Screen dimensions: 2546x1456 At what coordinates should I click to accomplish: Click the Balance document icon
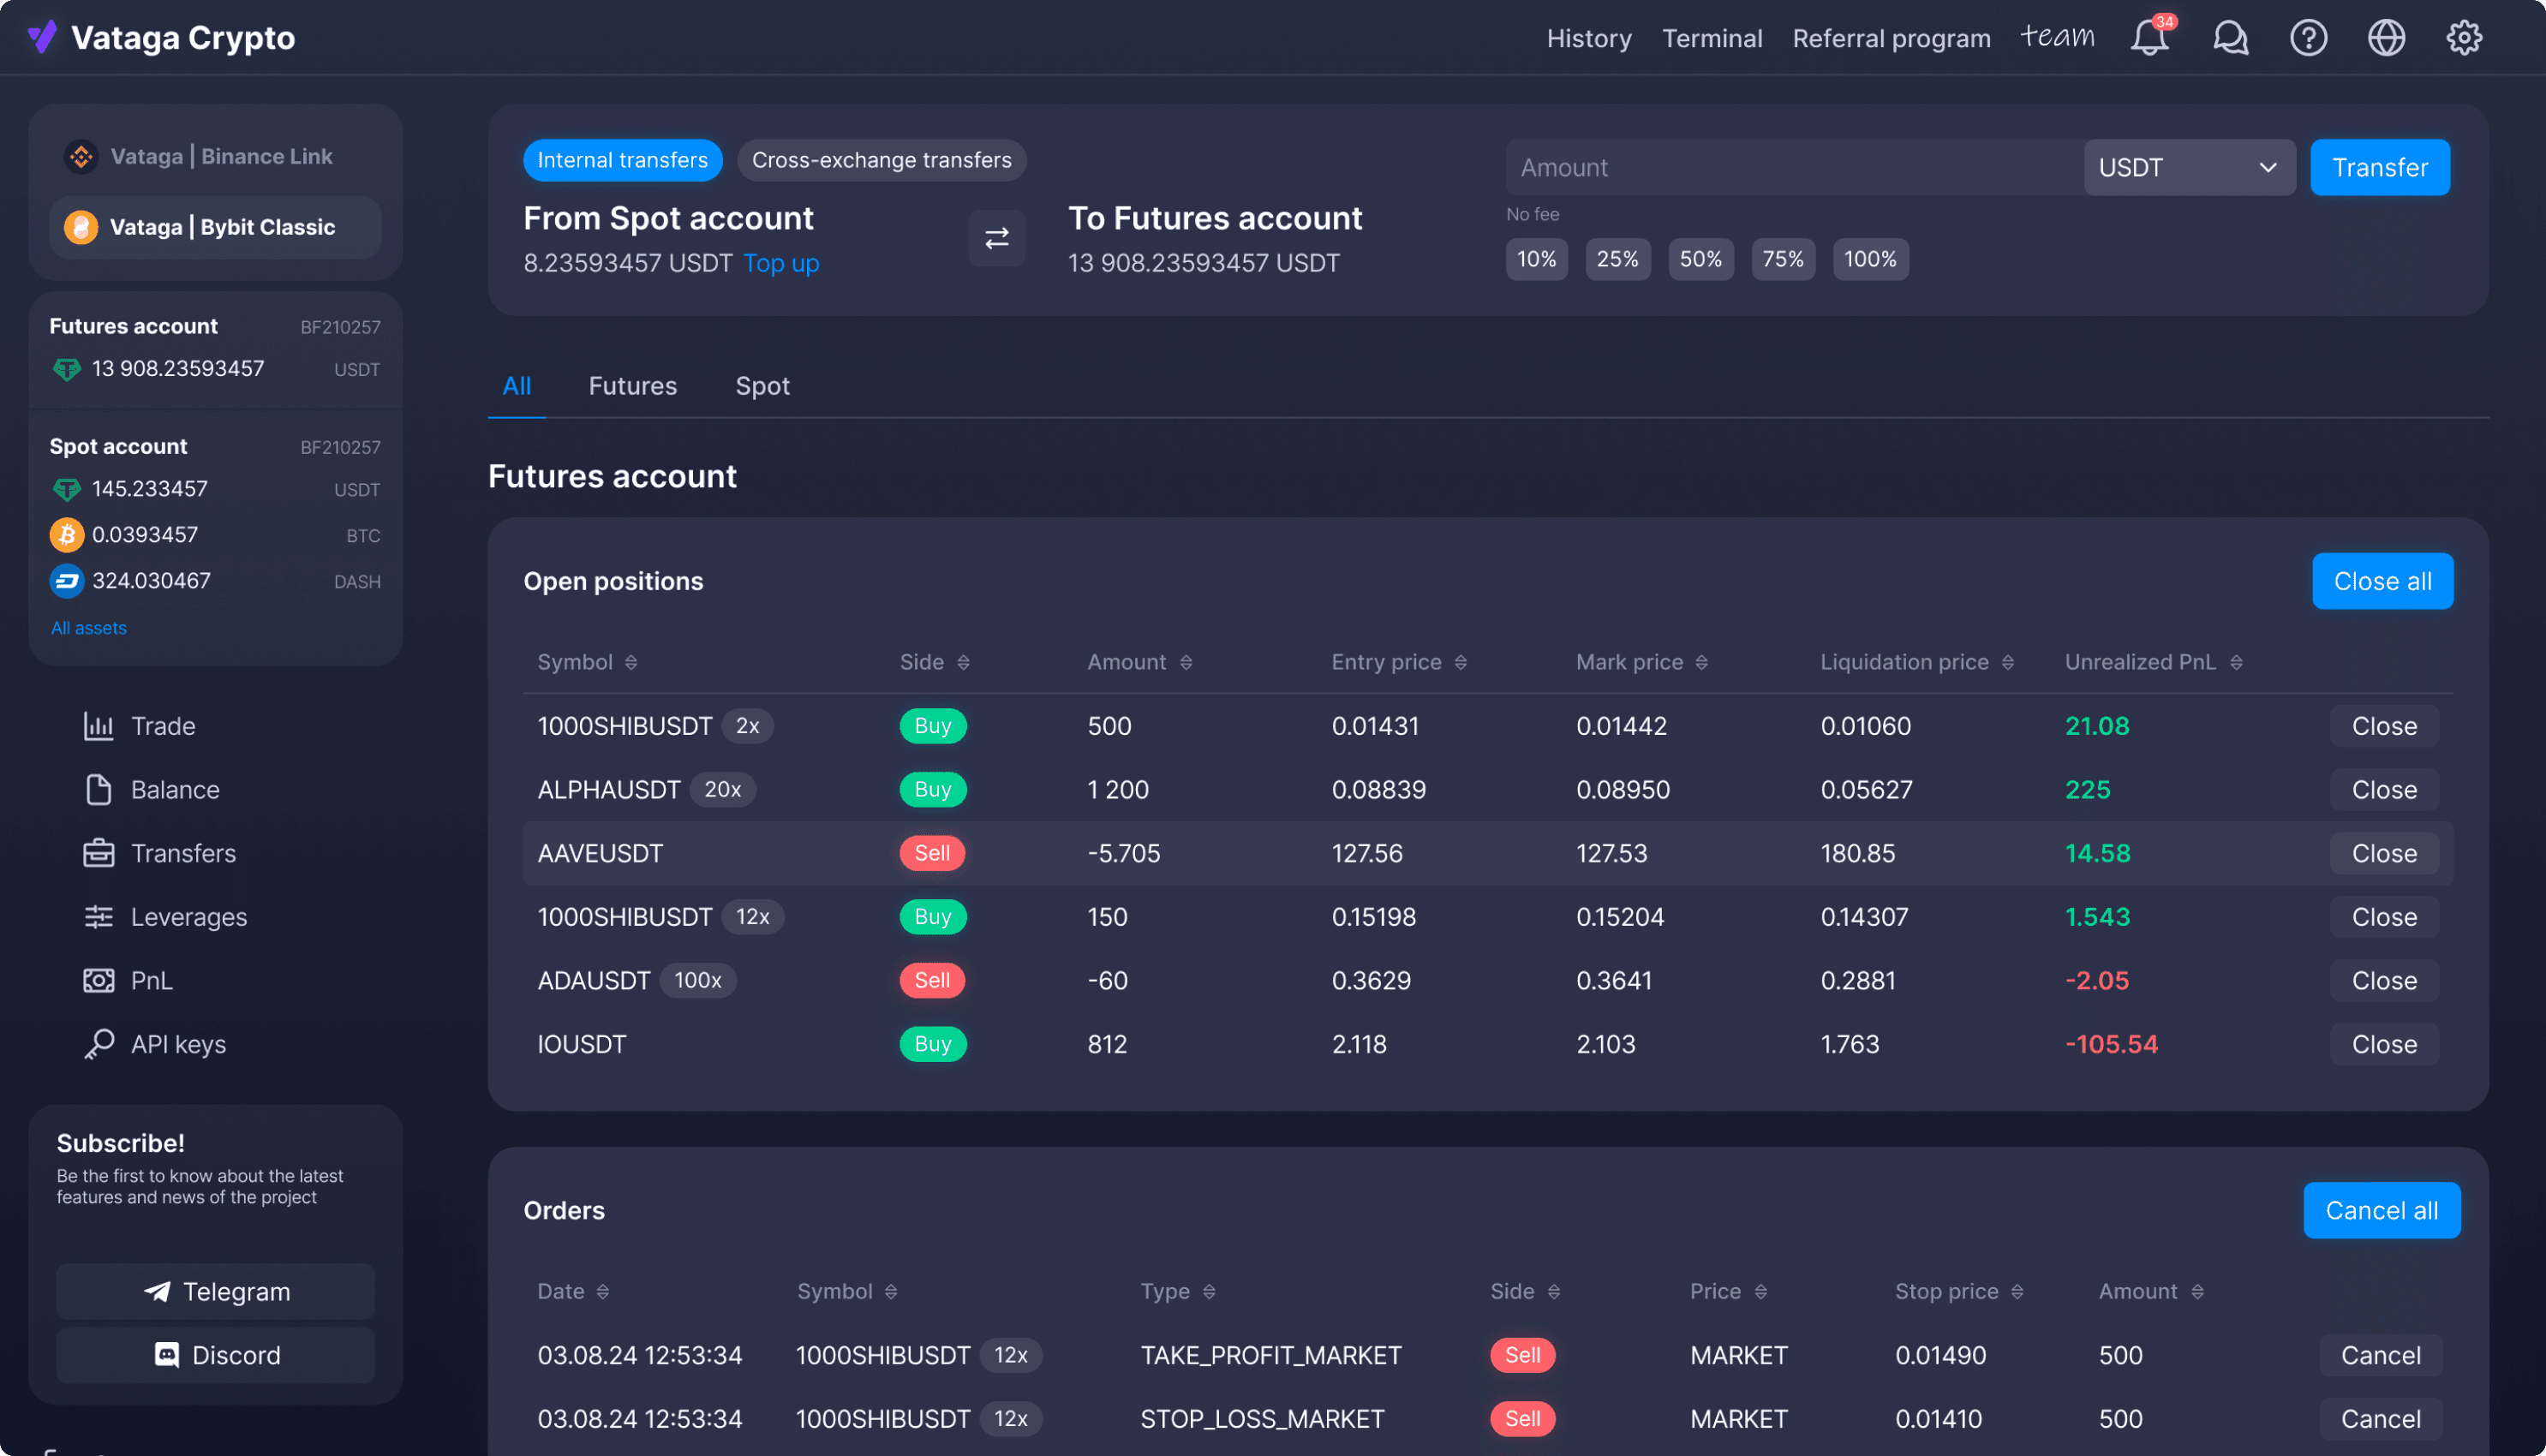(98, 790)
